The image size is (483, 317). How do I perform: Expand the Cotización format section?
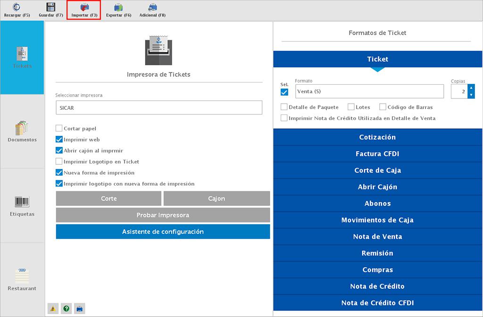click(x=377, y=138)
